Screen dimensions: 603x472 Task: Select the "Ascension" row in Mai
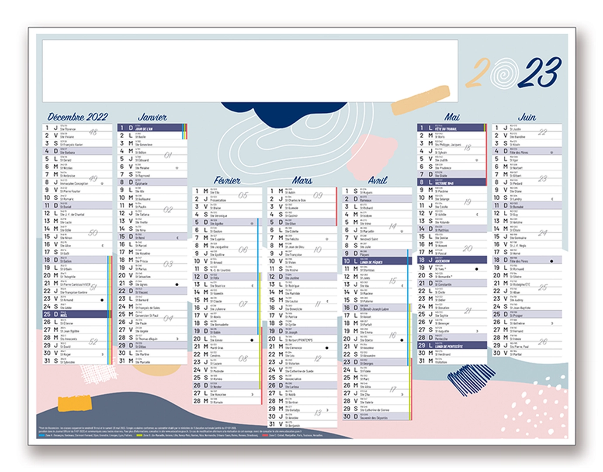click(x=452, y=260)
